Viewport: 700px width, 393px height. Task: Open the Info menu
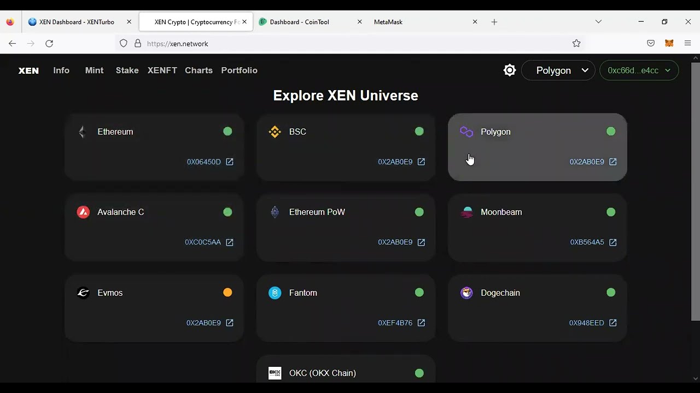click(61, 70)
